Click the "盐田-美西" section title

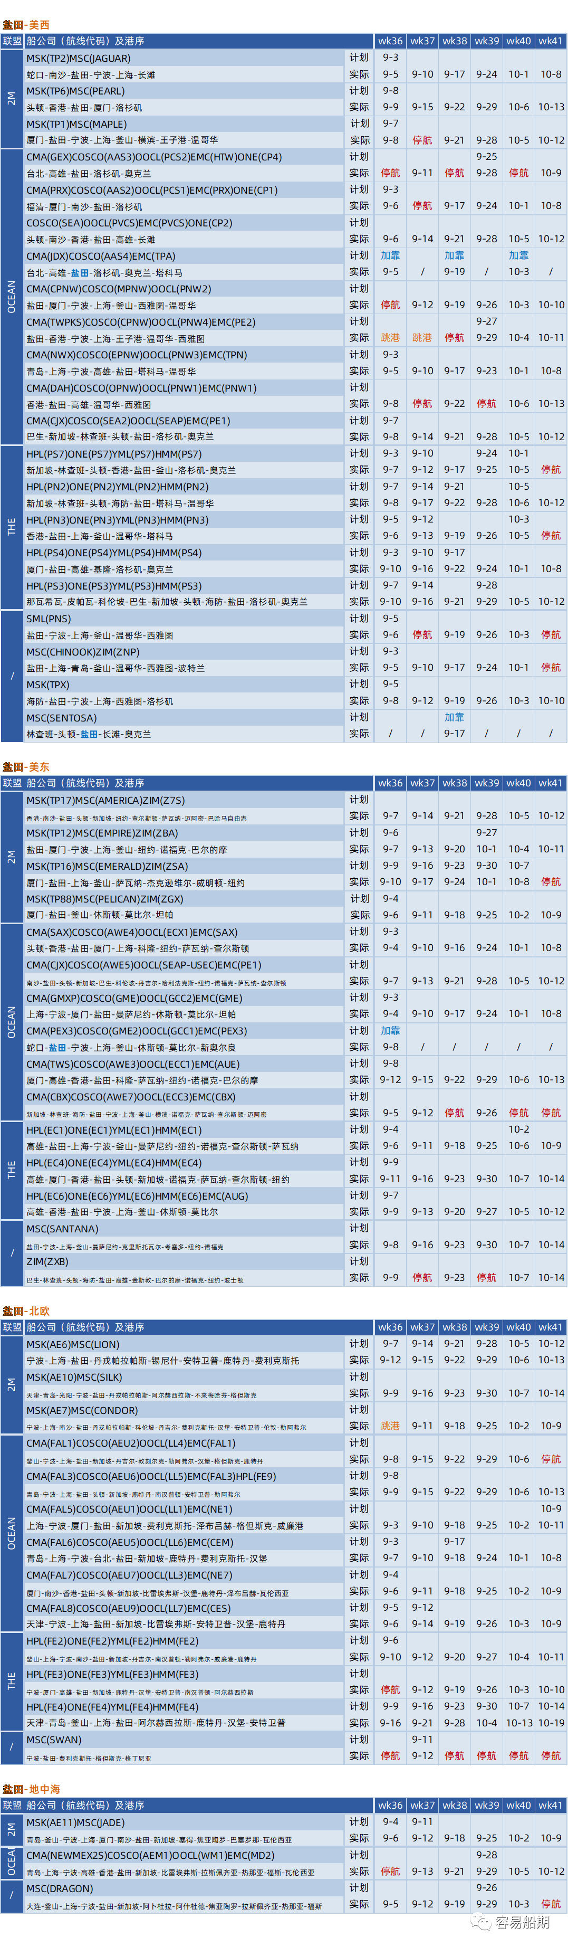pos(26,25)
